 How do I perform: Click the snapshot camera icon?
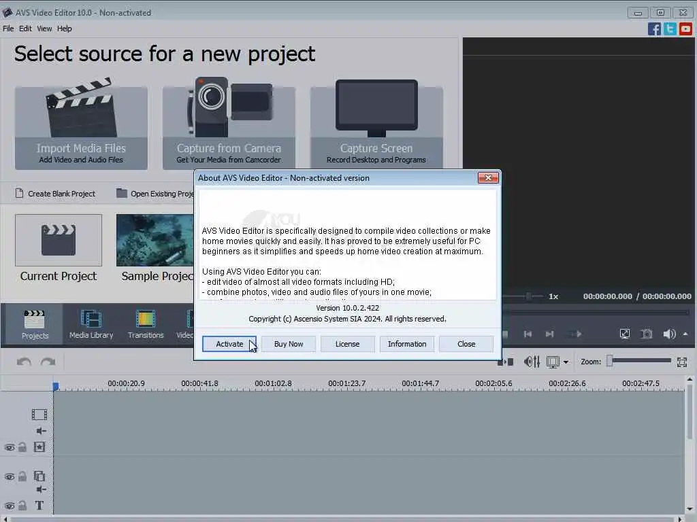(x=647, y=334)
